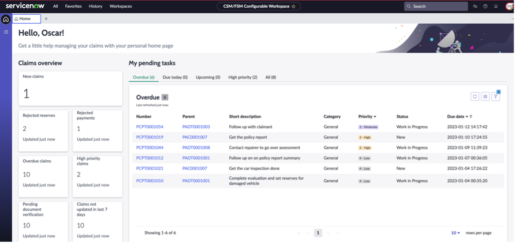
Task: Switch to Due today (0) tab
Action: 175,78
